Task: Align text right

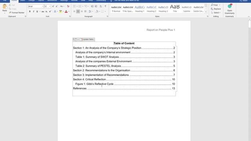Action: pyautogui.click(x=82, y=11)
